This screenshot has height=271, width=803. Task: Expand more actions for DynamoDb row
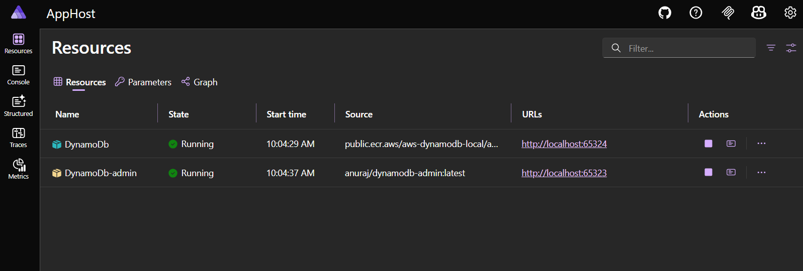[761, 144]
